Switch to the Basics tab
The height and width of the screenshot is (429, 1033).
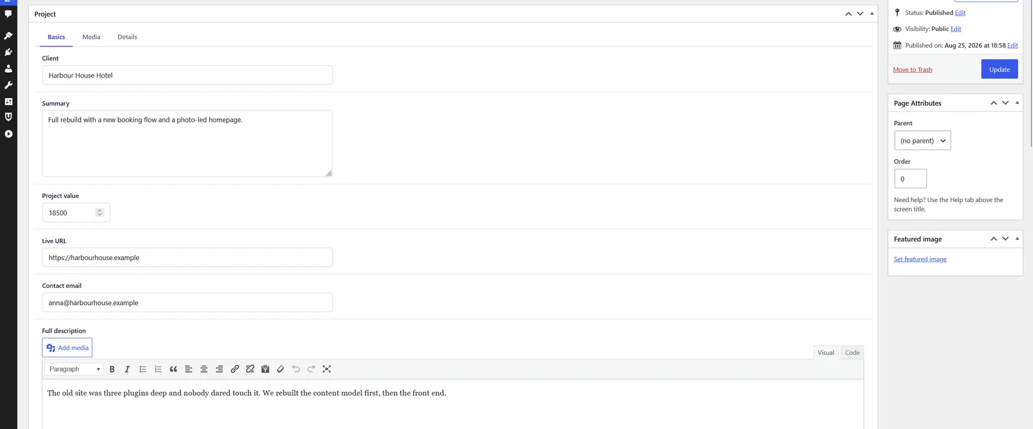coord(56,37)
